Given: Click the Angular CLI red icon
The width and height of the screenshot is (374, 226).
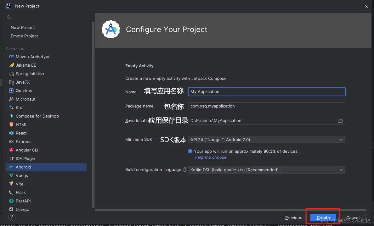Looking at the screenshot, I should coord(11,150).
